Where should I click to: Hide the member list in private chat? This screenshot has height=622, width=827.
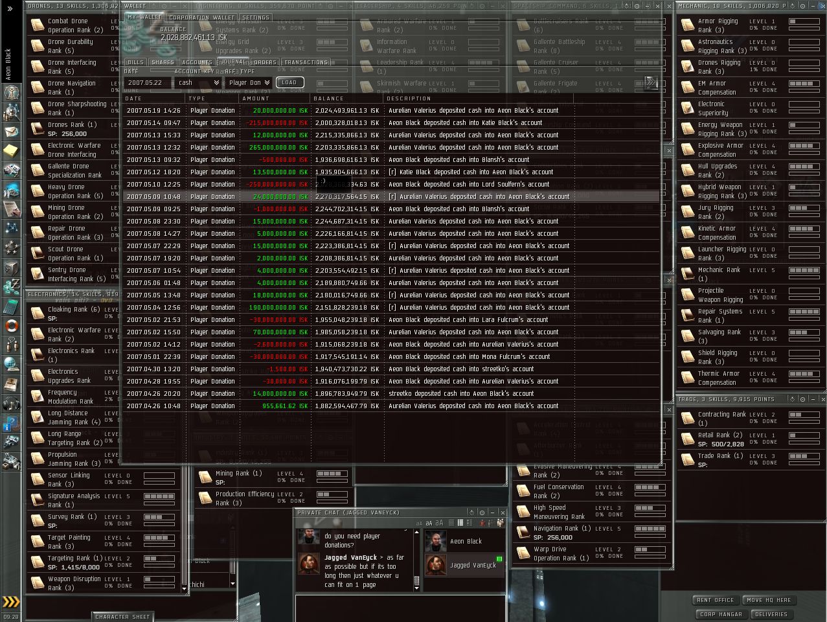482,523
